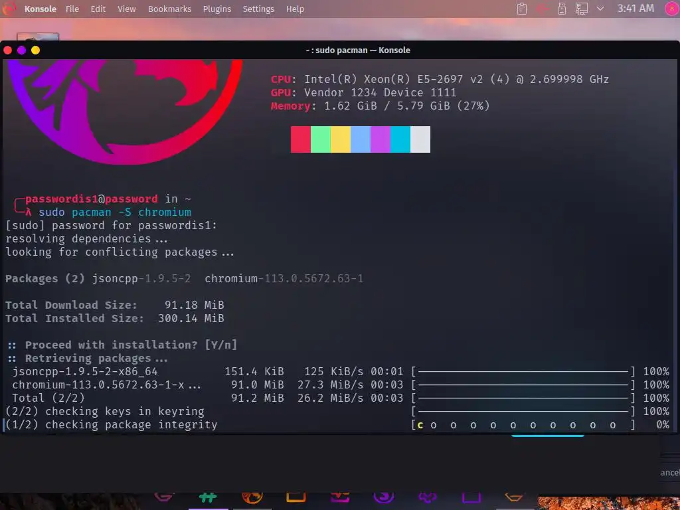Open the View menu
Image resolution: width=680 pixels, height=510 pixels.
[x=127, y=9]
